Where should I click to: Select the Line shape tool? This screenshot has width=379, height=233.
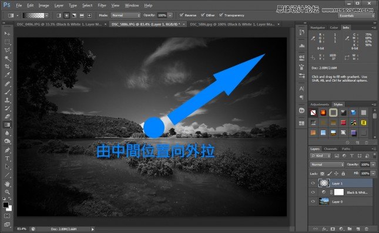[7, 175]
